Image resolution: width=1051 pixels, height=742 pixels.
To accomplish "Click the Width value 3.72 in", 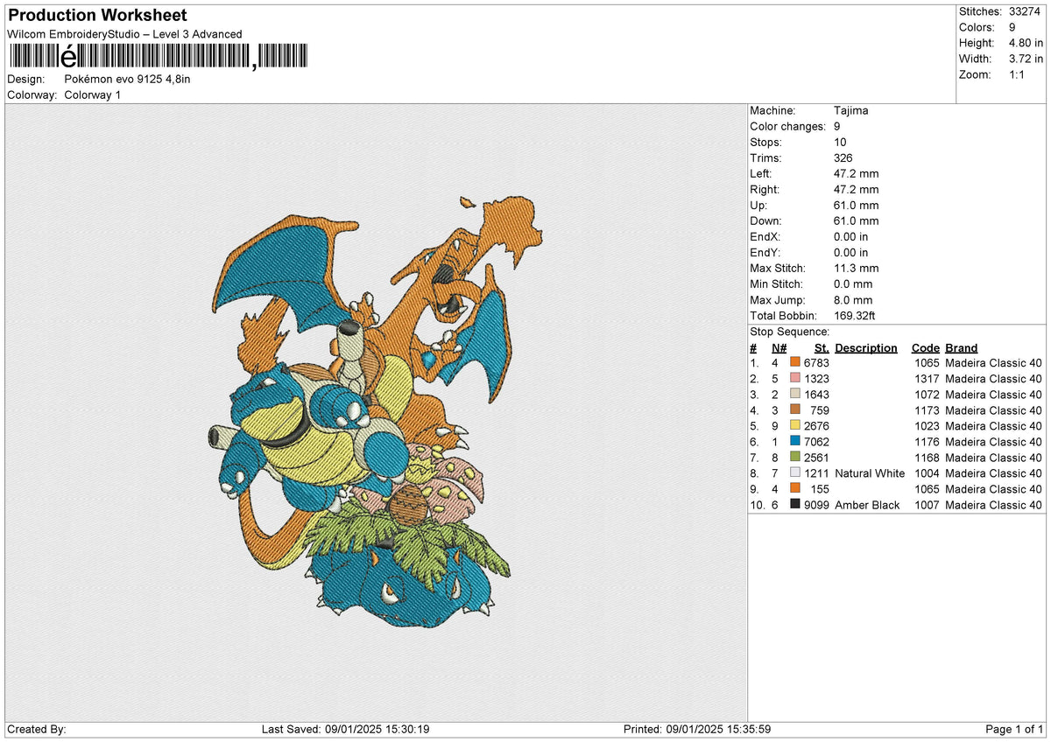I will coord(1026,59).
